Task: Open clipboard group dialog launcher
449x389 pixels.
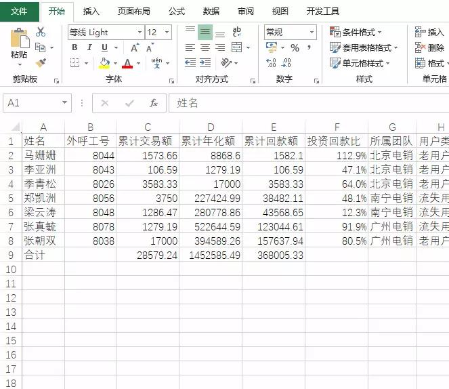Action: click(56, 81)
